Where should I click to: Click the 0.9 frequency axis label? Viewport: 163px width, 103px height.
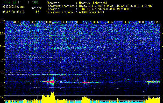click(x=2, y=59)
